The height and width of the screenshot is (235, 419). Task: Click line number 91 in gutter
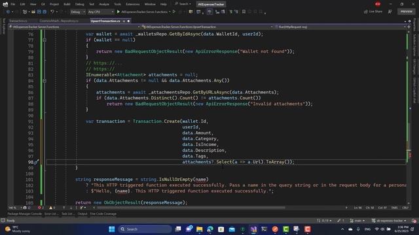(31, 121)
